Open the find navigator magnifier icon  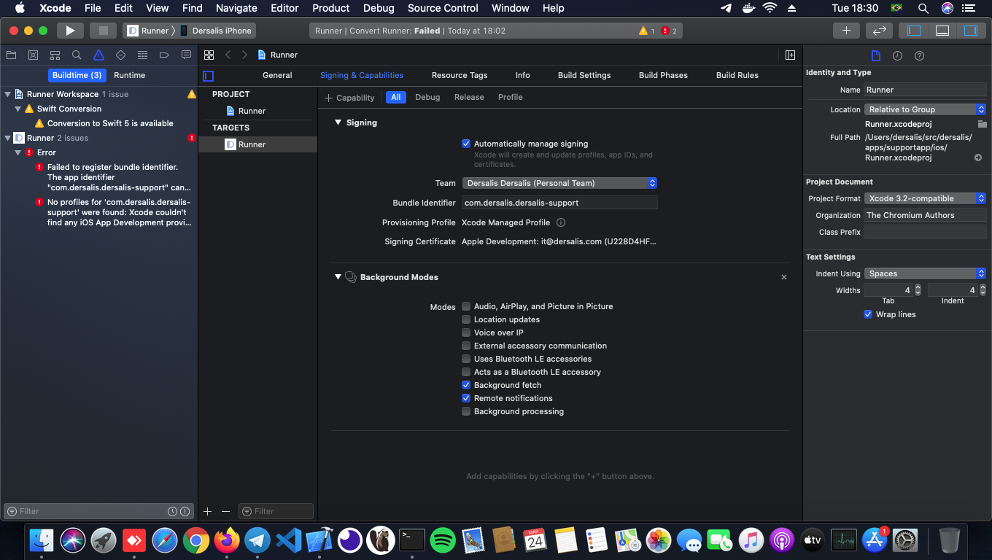coord(77,55)
